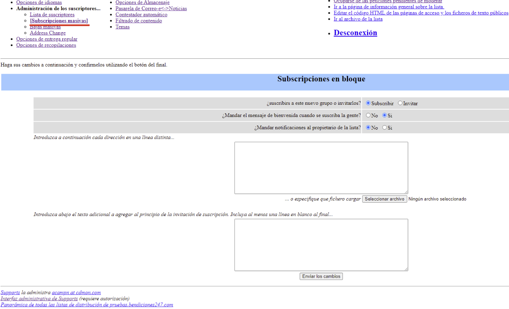Go to list general information page
This screenshot has height=309, width=509.
tap(389, 7)
